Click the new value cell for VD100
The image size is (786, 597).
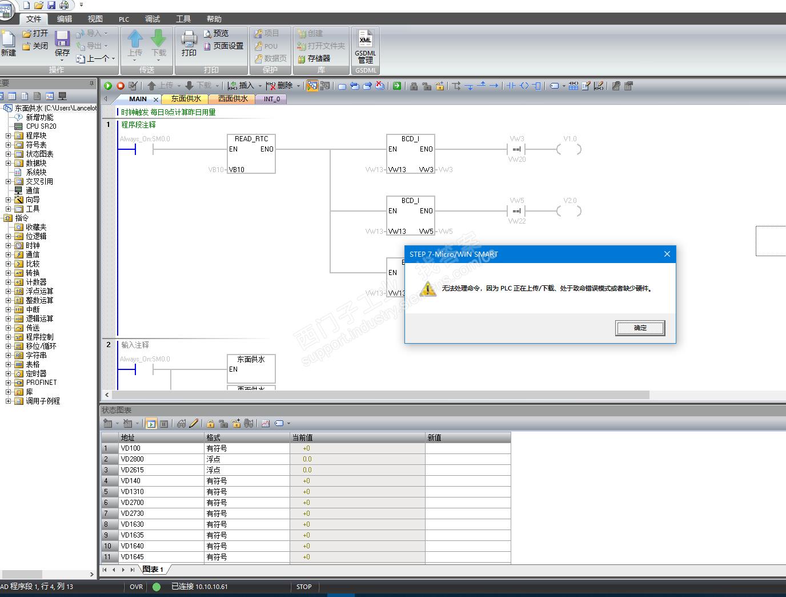[x=468, y=448]
